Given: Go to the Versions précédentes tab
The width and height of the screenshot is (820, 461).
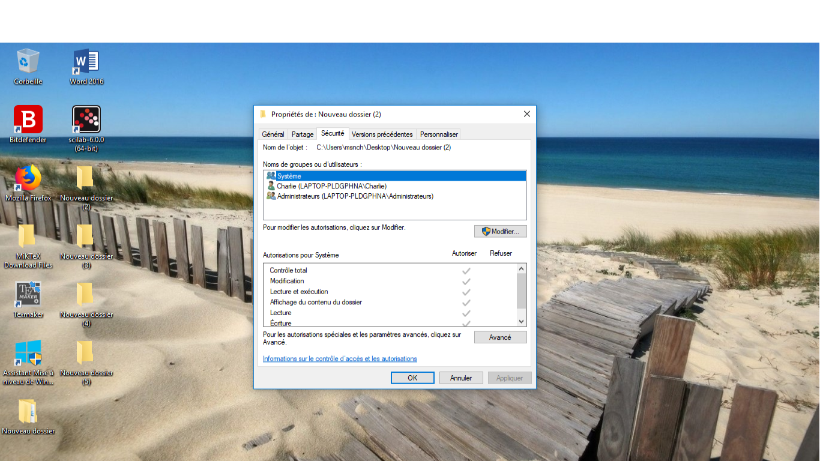Looking at the screenshot, I should (382, 134).
